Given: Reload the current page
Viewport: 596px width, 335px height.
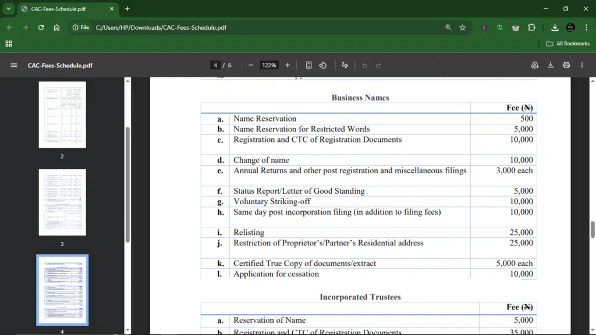Looking at the screenshot, I should [41, 27].
